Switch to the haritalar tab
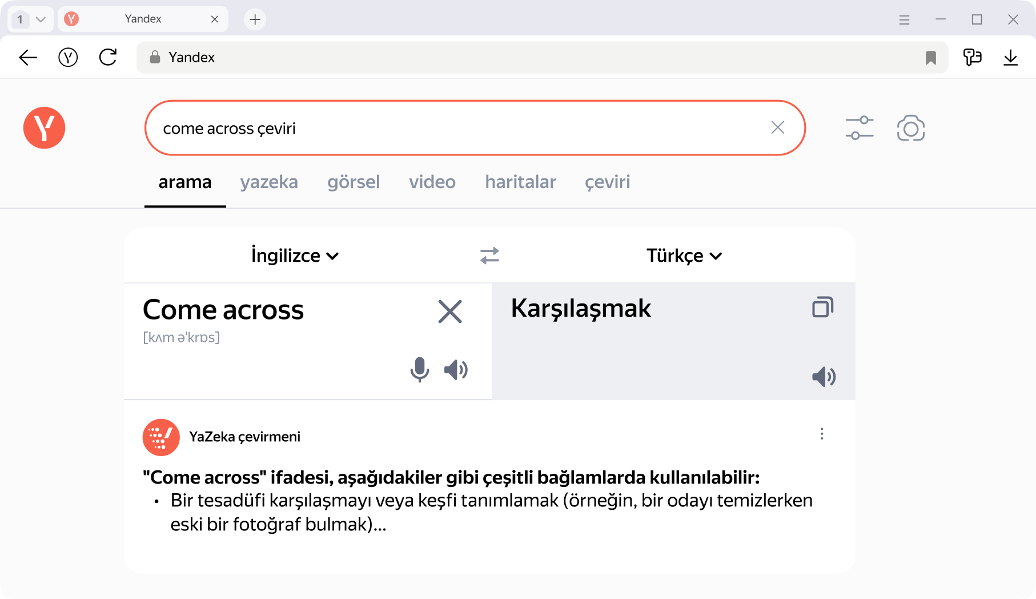1036x599 pixels. (x=520, y=182)
